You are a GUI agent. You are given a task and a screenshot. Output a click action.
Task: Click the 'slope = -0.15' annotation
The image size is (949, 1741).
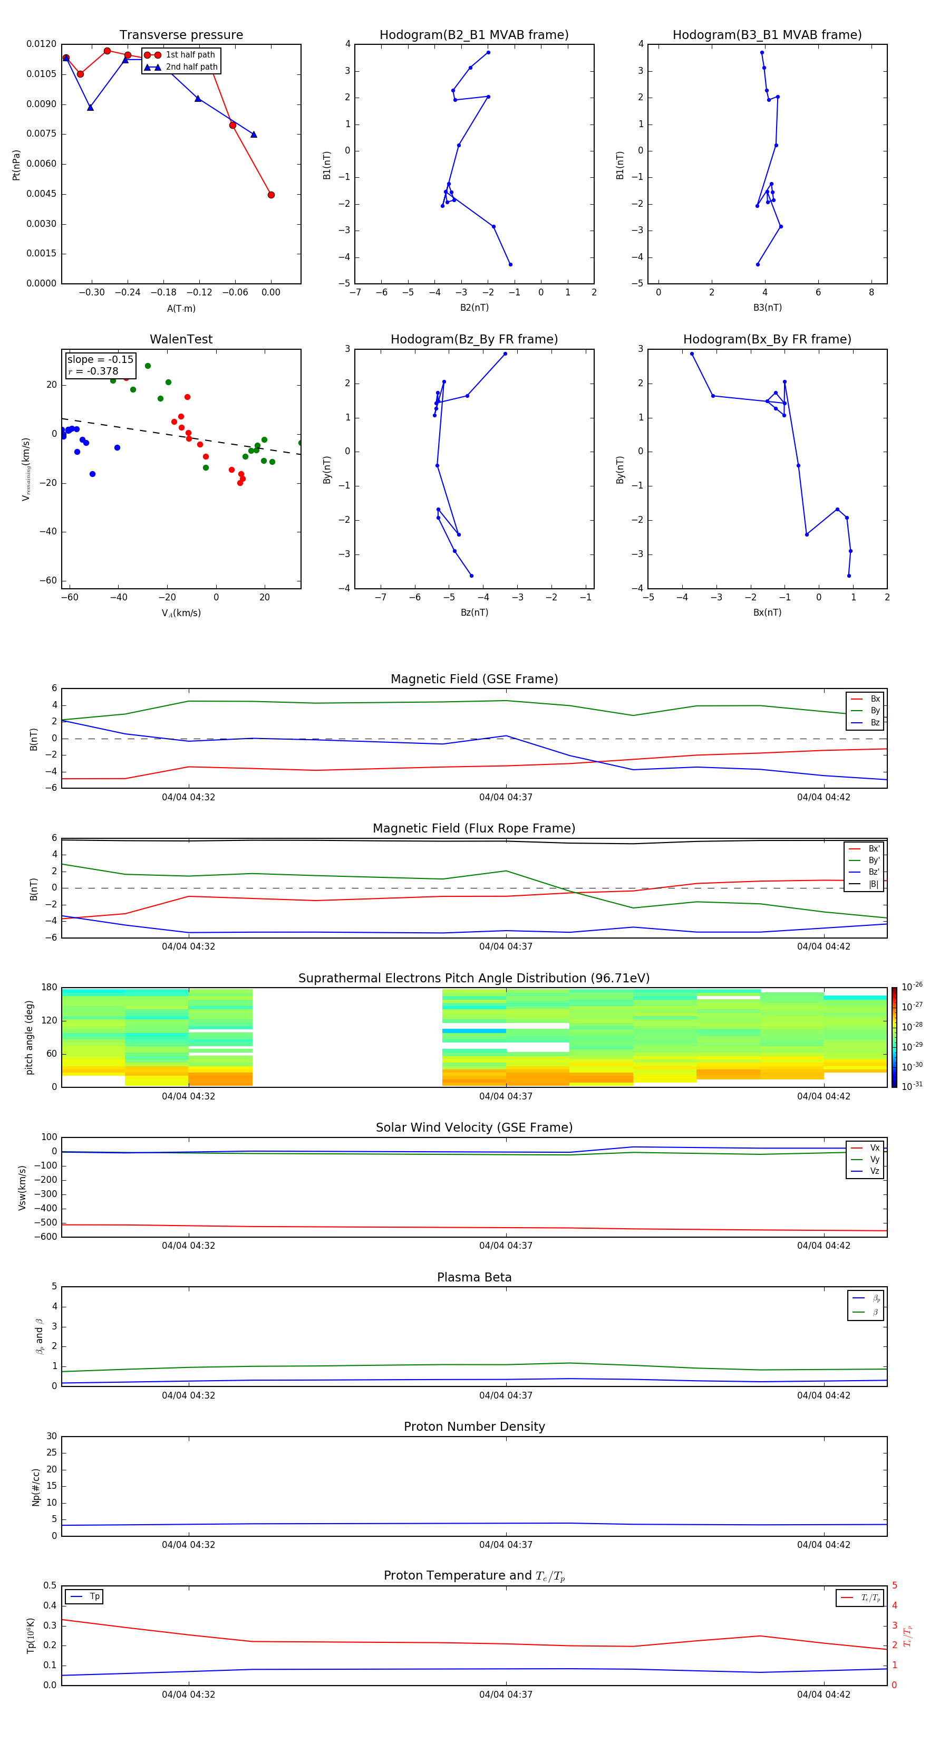(x=101, y=360)
